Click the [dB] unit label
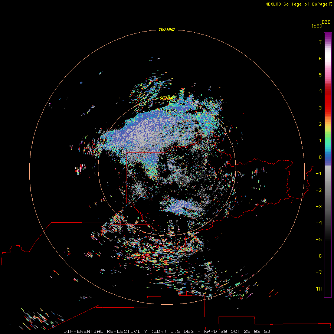This screenshot has width=334, height=334. coord(317,26)
